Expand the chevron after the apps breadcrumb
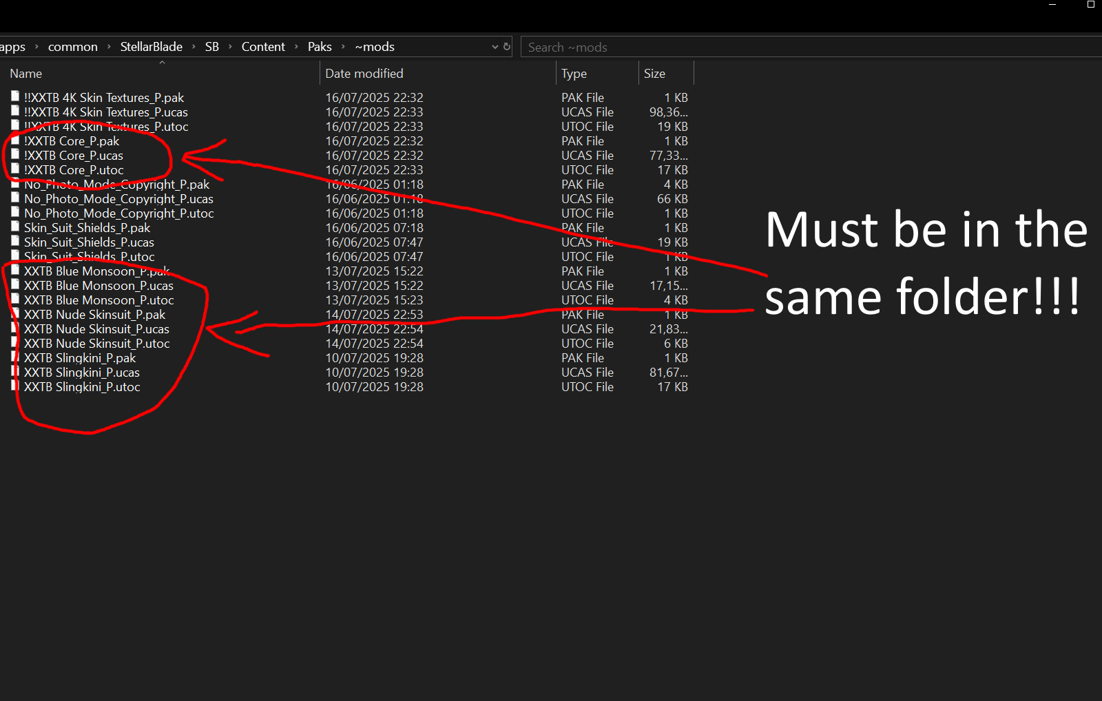The width and height of the screenshot is (1102, 701). [37, 47]
